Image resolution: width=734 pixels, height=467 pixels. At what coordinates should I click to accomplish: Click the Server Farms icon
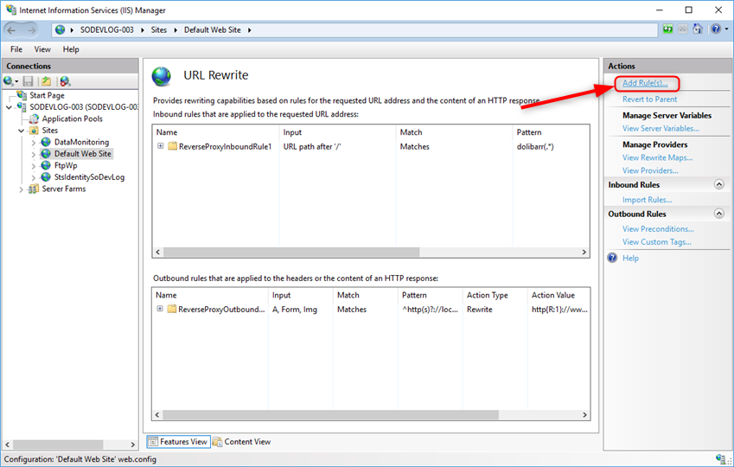[x=34, y=189]
